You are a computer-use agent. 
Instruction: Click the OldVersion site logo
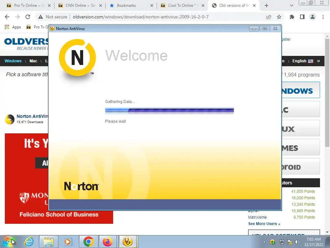26,44
